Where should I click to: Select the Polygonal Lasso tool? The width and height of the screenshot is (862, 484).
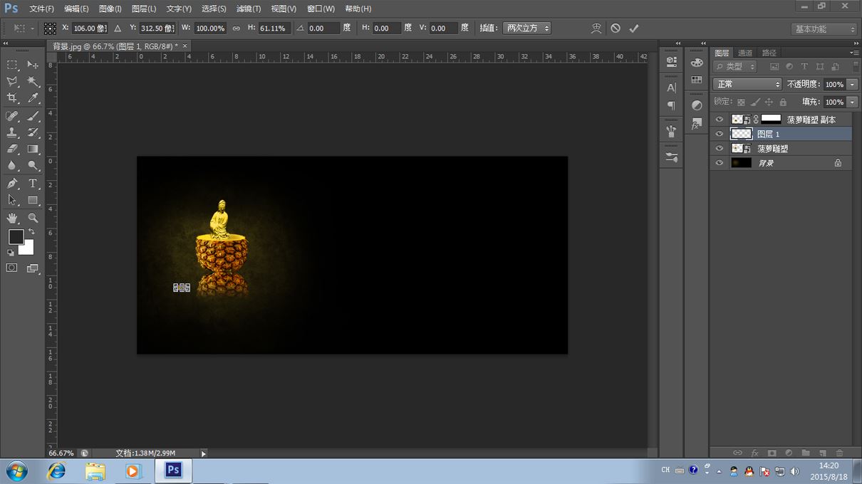[12, 82]
